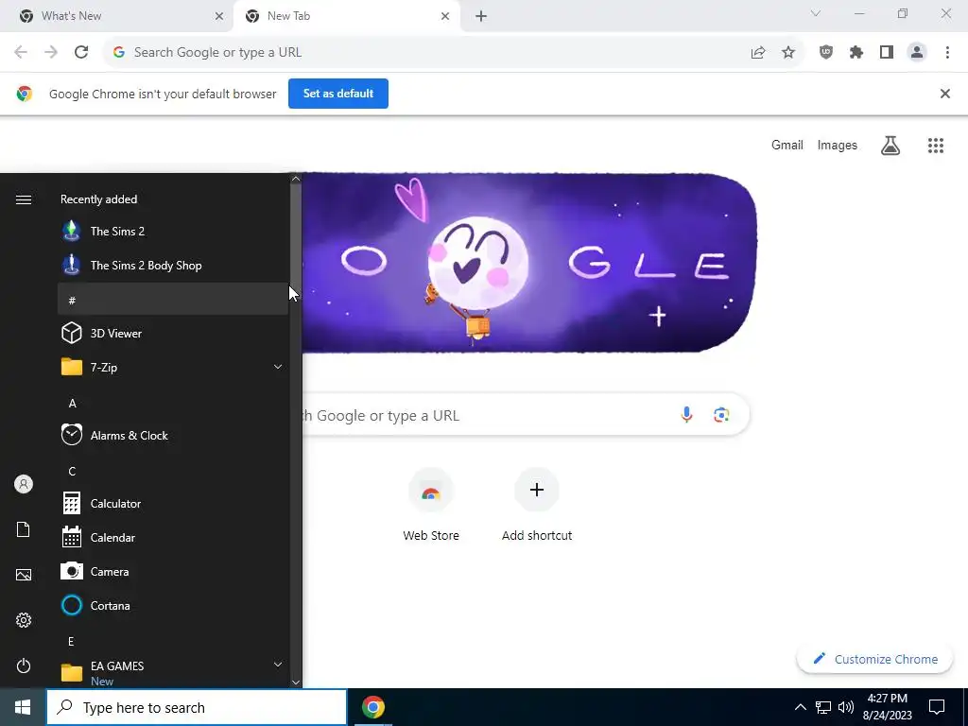Open the notification center icon
Image resolution: width=968 pixels, height=726 pixels.
(937, 707)
